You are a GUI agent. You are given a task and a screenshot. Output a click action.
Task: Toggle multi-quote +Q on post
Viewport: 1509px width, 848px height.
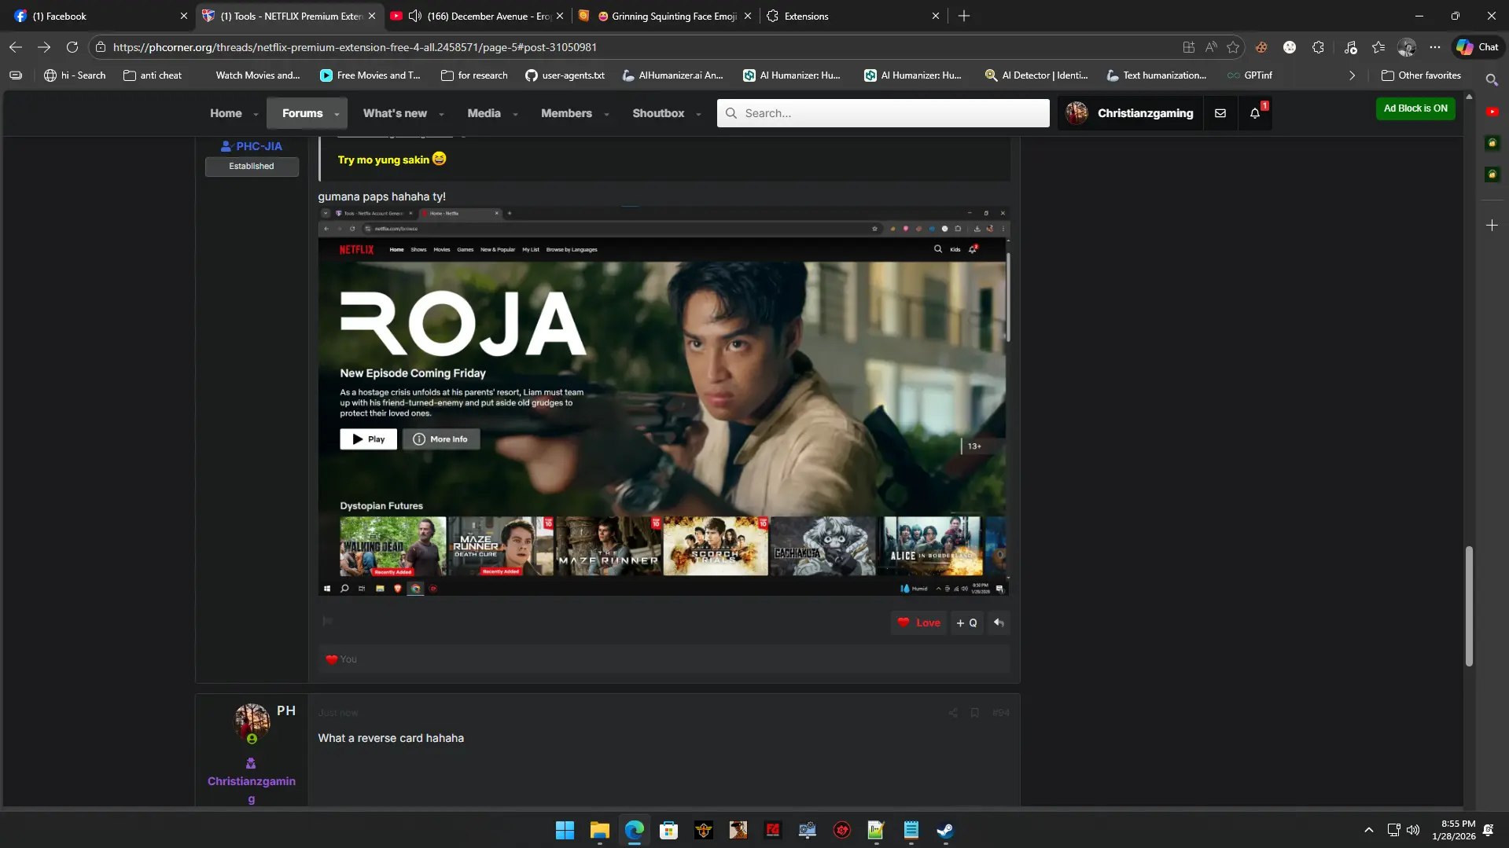pyautogui.click(x=966, y=622)
